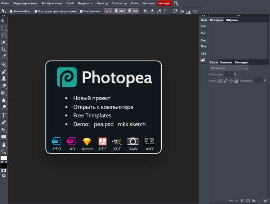
Task: Open the pea.psd demo link
Action: 104,124
